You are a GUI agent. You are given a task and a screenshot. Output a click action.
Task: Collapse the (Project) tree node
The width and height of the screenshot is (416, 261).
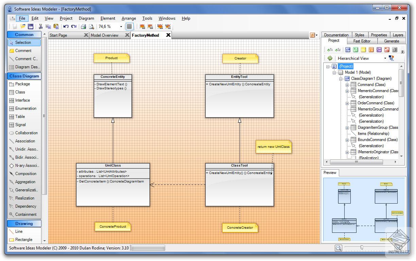click(328, 66)
